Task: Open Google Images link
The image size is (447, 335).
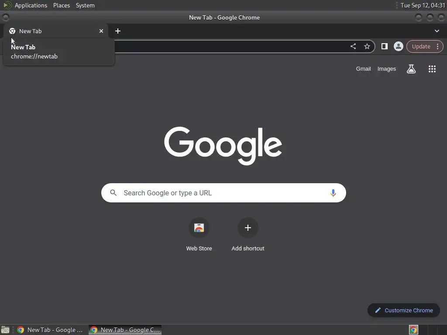Action: pyautogui.click(x=387, y=68)
